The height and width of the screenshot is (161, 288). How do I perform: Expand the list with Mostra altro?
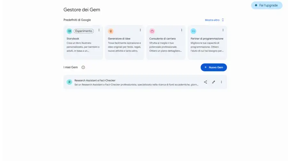tap(214, 20)
